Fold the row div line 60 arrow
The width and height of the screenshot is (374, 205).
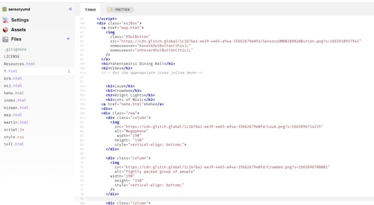(85, 113)
